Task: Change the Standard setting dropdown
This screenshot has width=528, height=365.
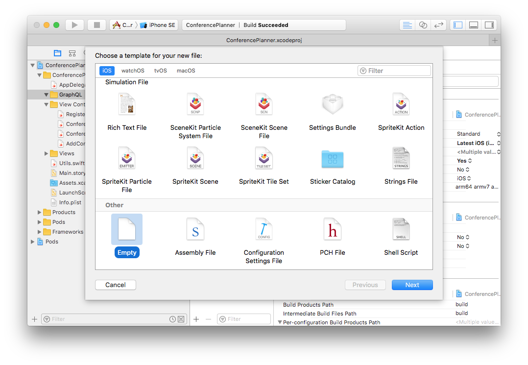Action: pos(478,134)
